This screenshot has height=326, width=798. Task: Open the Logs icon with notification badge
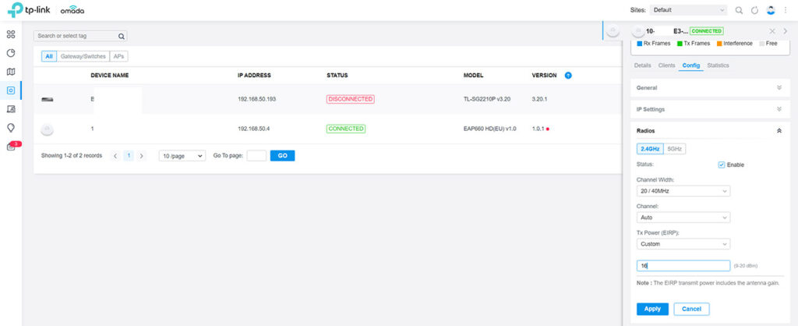click(x=12, y=147)
